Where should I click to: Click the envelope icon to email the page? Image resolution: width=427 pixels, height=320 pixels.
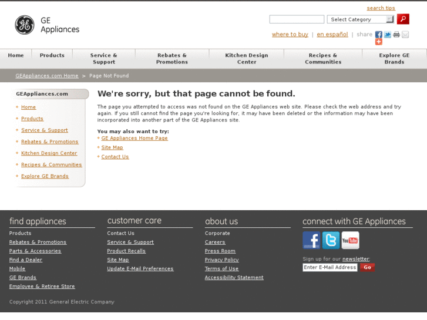[x=405, y=35]
